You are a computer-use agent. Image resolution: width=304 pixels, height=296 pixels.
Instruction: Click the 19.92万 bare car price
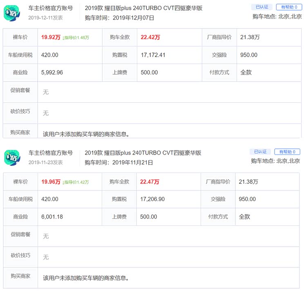(x=51, y=38)
